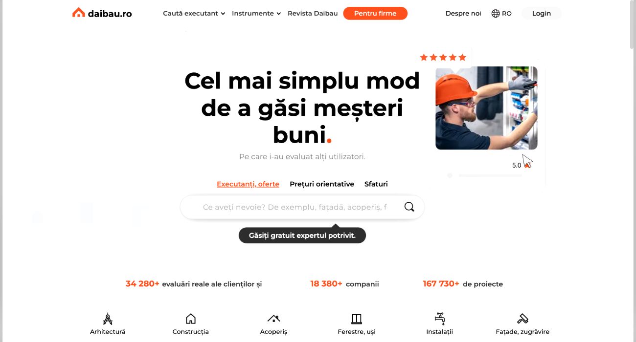Image resolution: width=636 pixels, height=342 pixels.
Task: Expand the Caută executant dropdown
Action: click(194, 14)
